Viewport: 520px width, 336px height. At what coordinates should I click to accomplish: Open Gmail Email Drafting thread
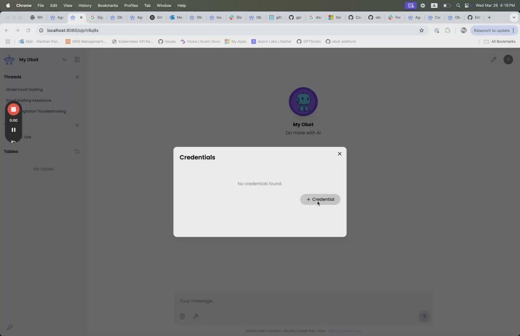coord(24,89)
